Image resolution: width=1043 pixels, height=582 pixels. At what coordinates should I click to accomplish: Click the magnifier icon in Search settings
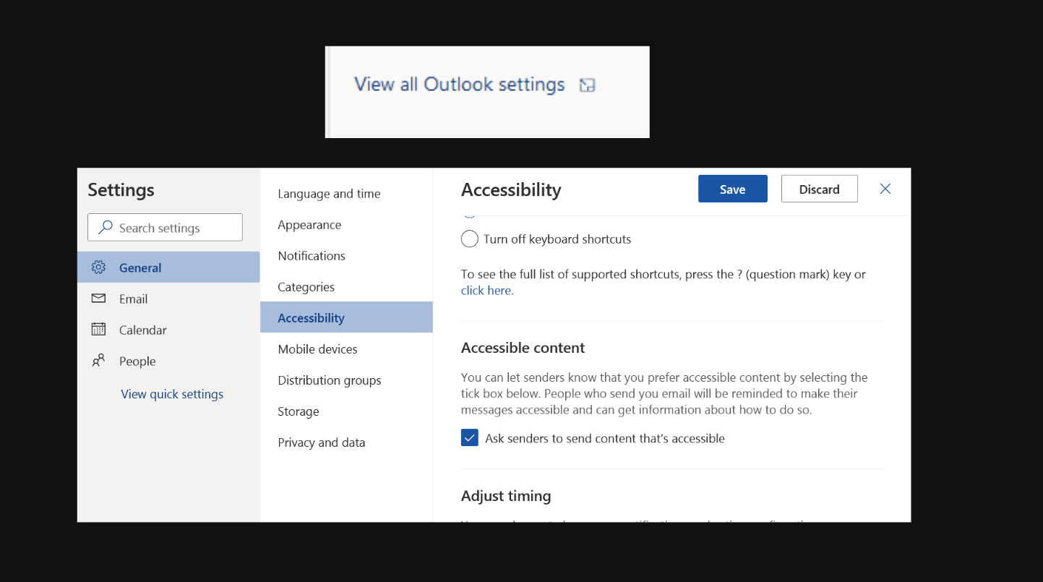tap(106, 227)
